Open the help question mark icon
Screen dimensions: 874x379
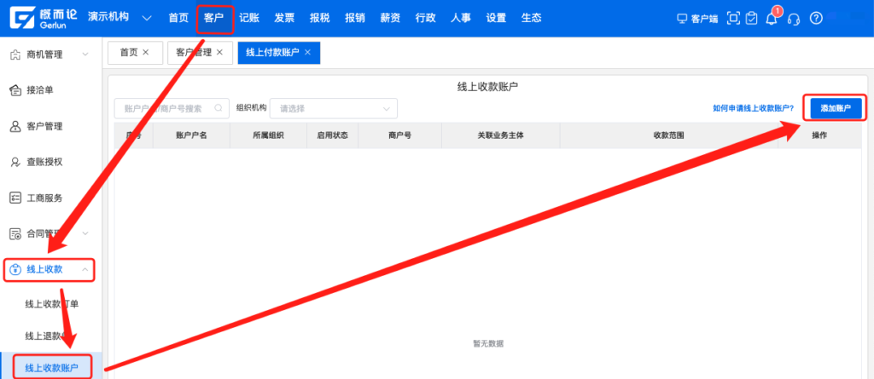[816, 19]
